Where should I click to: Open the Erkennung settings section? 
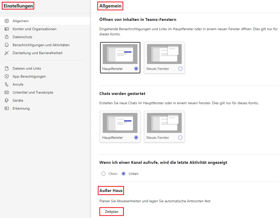pyautogui.click(x=21, y=108)
